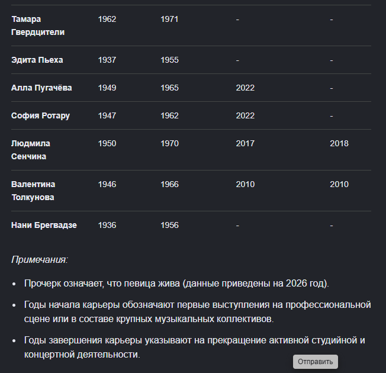Screen dimensions: 386x373
Task: Select career end 2022 in Пугачёва row
Action: [x=245, y=88]
